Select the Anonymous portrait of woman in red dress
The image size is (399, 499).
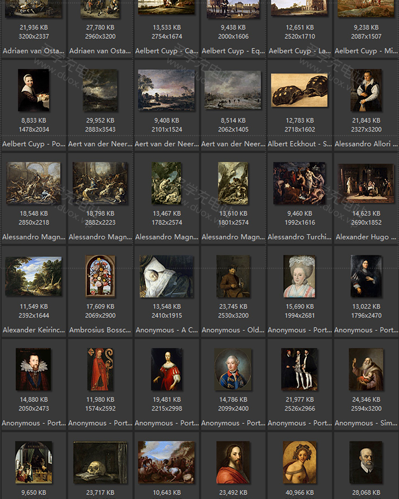coord(167,369)
